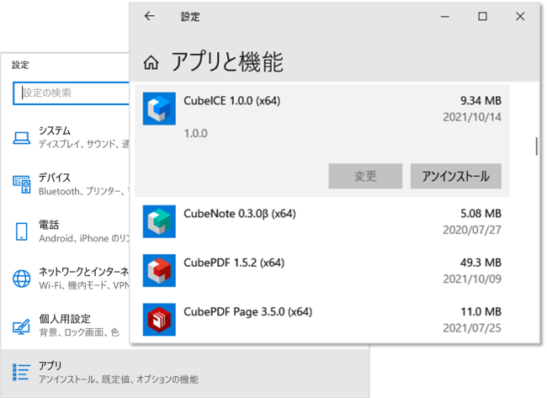547x398 pixels.
Task: Minimize the Apps and features window
Action: point(445,16)
